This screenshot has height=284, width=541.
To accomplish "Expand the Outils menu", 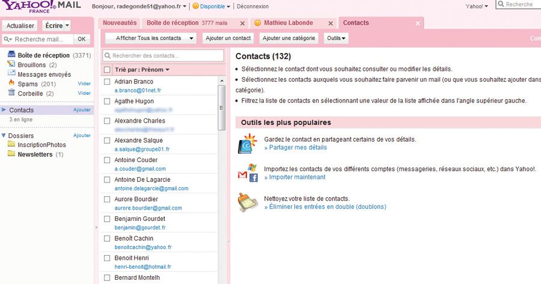I will 336,38.
